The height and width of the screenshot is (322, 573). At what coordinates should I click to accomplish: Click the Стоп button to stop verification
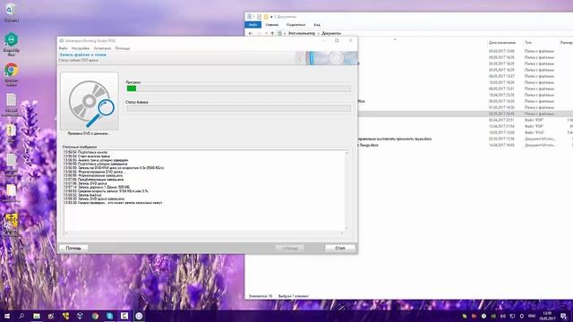click(340, 248)
